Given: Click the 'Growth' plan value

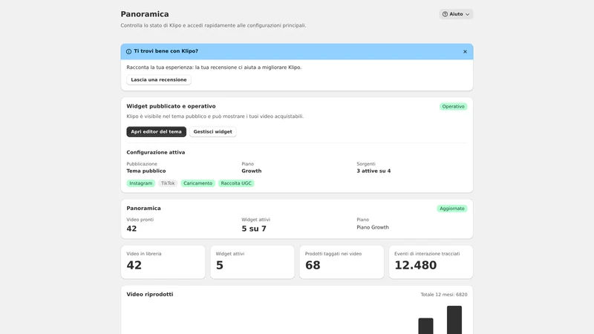Looking at the screenshot, I should click(252, 171).
